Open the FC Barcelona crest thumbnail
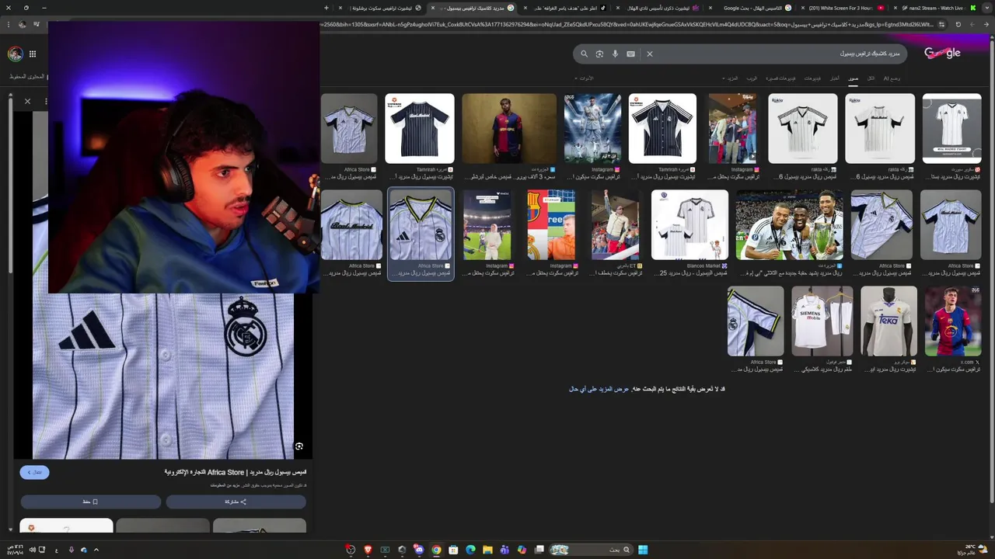Image resolution: width=995 pixels, height=559 pixels. point(551,224)
